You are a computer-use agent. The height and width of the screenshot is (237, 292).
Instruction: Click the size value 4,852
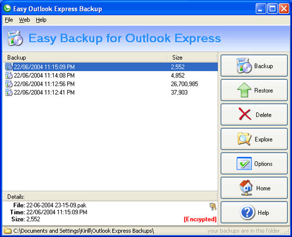(178, 75)
